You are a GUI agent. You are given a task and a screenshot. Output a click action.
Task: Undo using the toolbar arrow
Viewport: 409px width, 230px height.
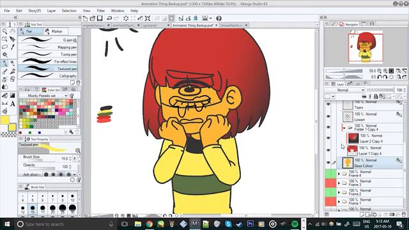pyautogui.click(x=109, y=19)
